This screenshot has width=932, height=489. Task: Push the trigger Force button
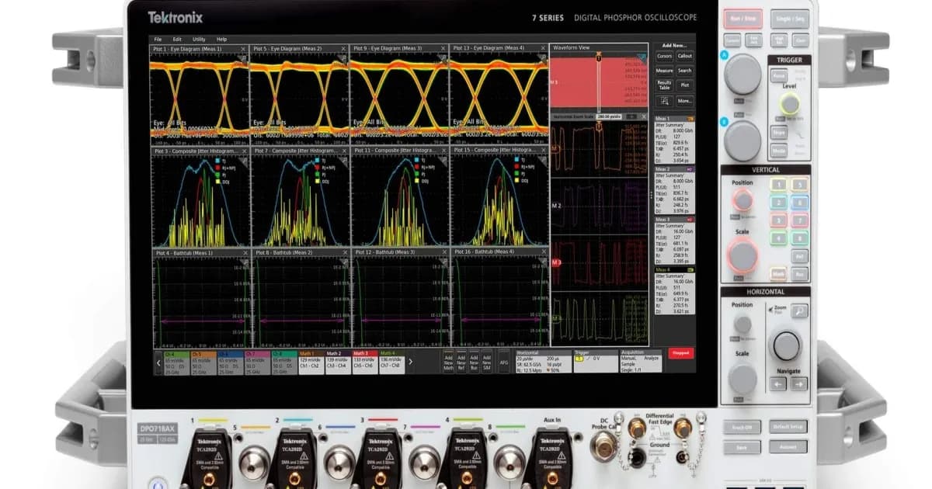(778, 76)
